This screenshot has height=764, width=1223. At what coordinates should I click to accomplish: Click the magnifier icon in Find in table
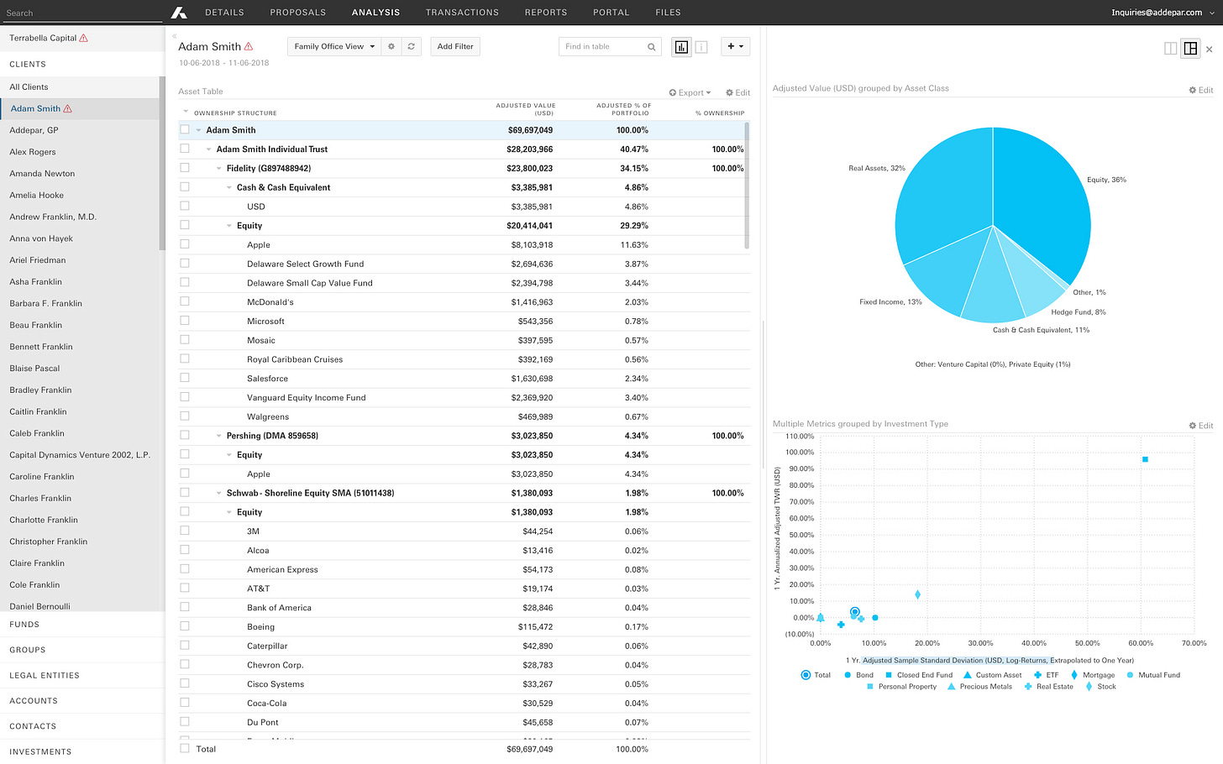[x=651, y=47]
